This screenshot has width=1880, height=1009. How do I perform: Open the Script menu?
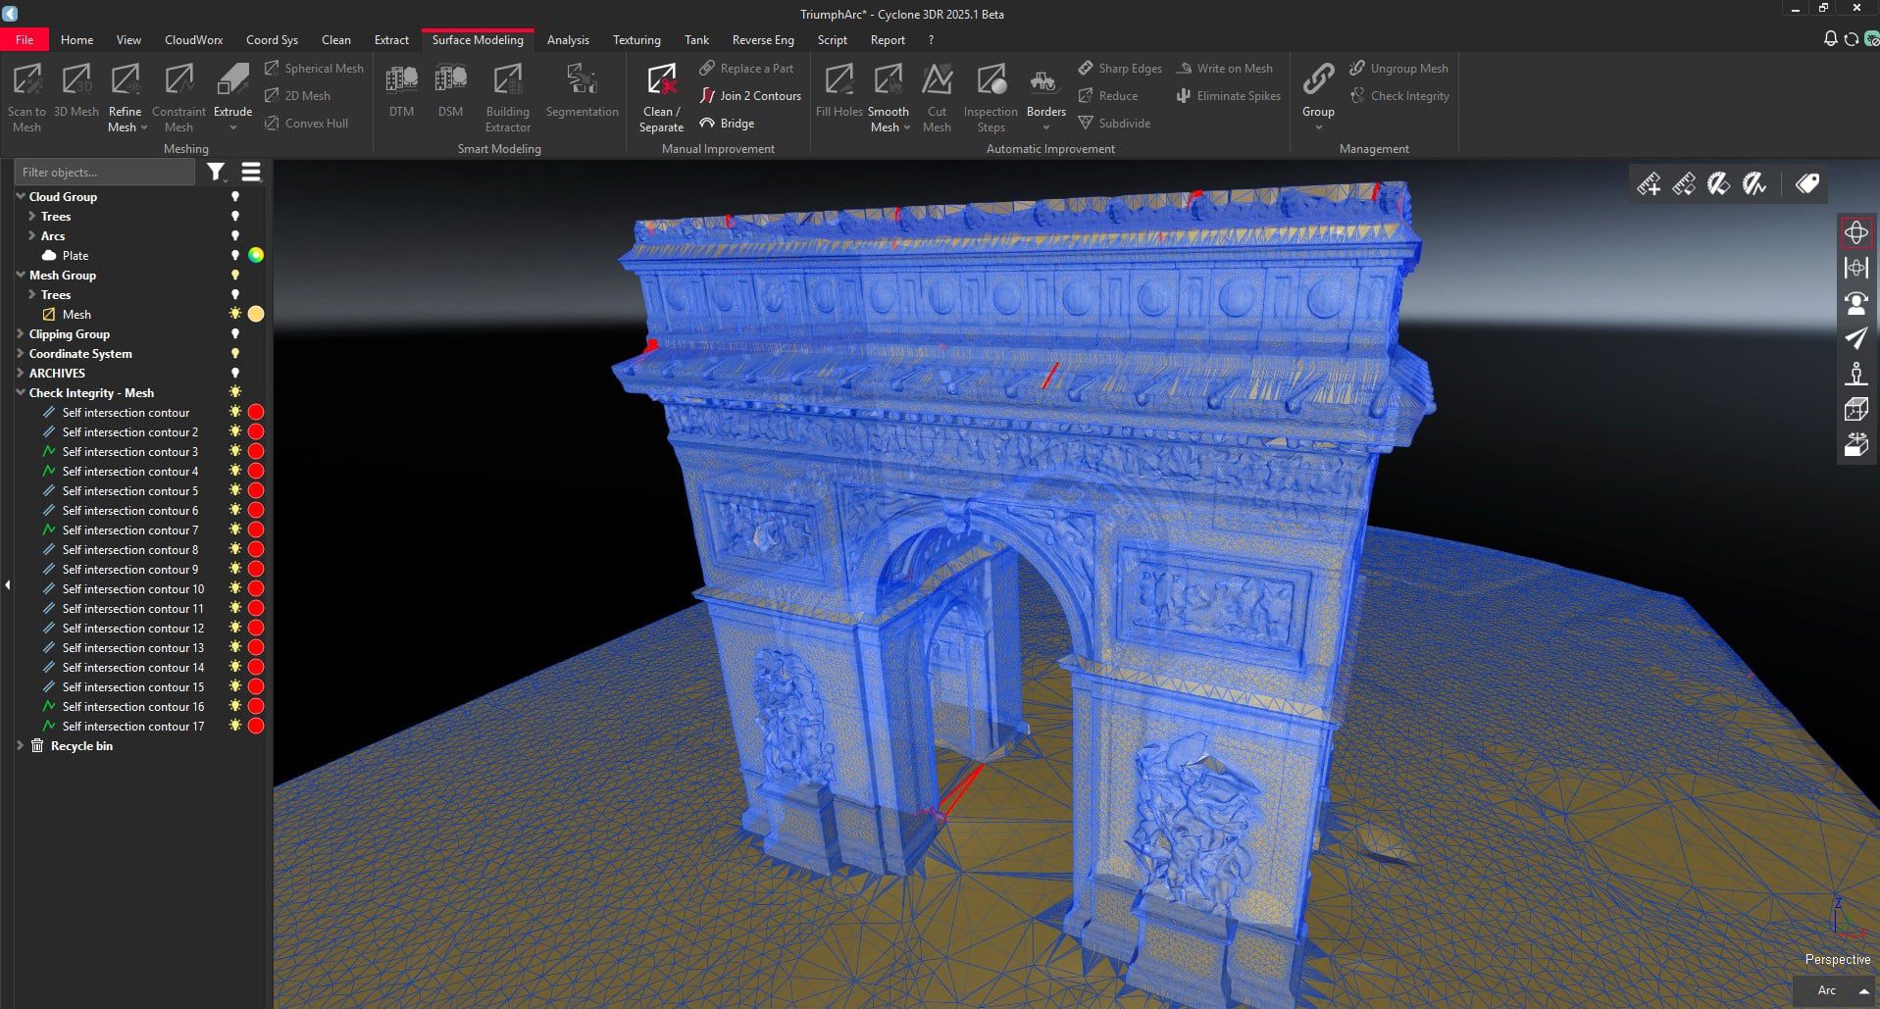[x=832, y=39]
